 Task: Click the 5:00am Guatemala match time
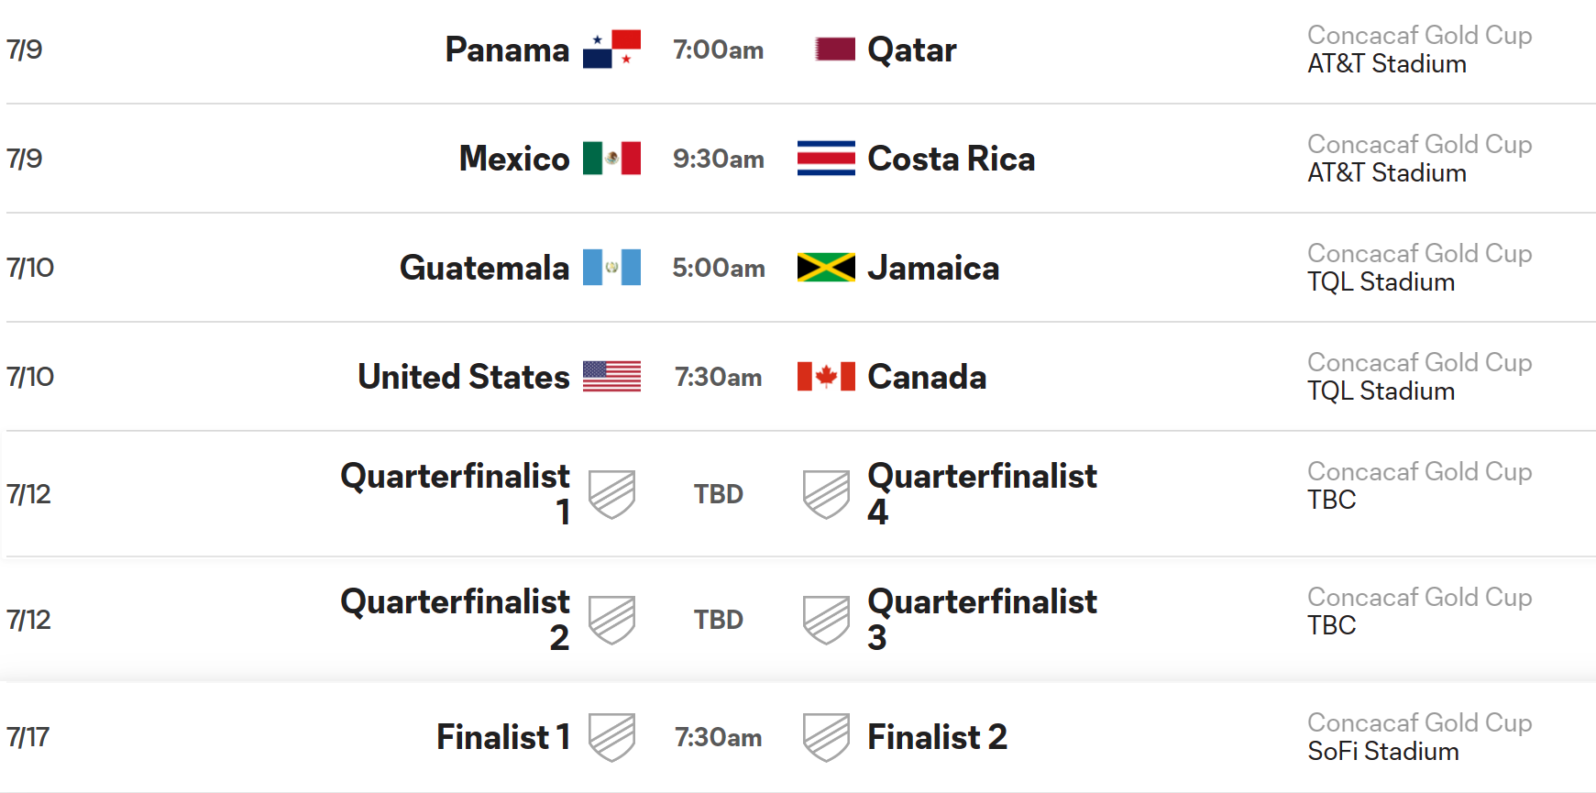click(x=719, y=268)
